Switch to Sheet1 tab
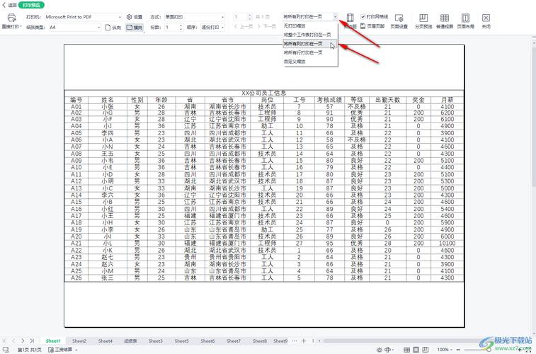536x354 pixels. pos(53,341)
